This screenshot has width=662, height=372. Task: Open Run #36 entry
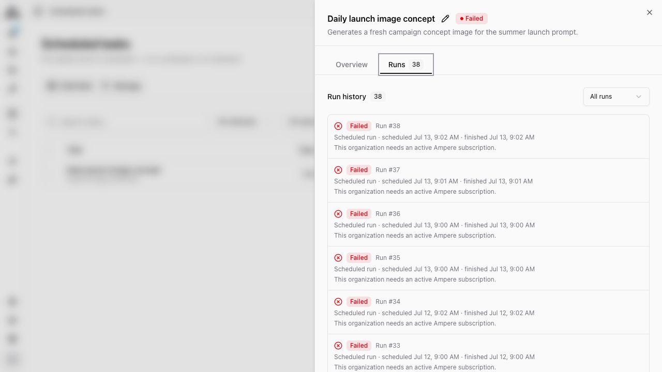pyautogui.click(x=488, y=224)
